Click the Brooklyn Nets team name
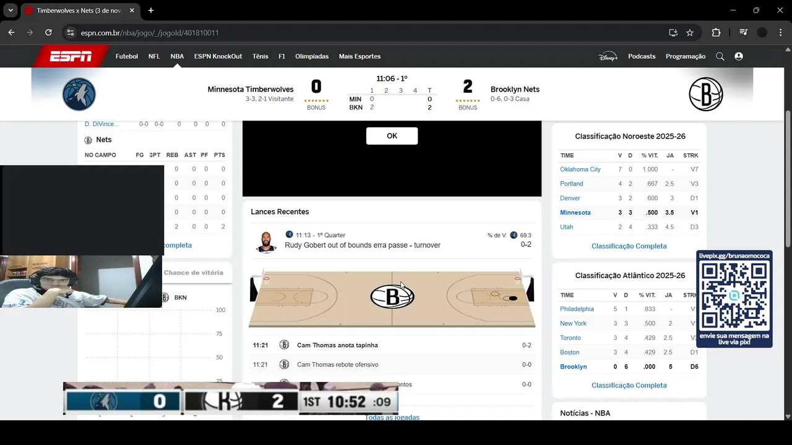Screen dimensions: 792x445 coord(515,90)
